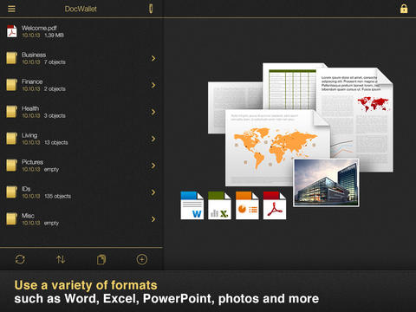Expand the Finance folder chevron

click(153, 85)
